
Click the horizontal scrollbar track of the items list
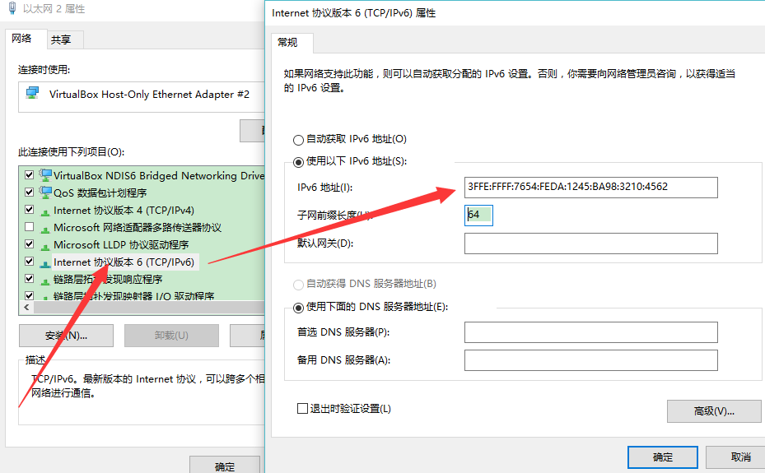[149, 308]
